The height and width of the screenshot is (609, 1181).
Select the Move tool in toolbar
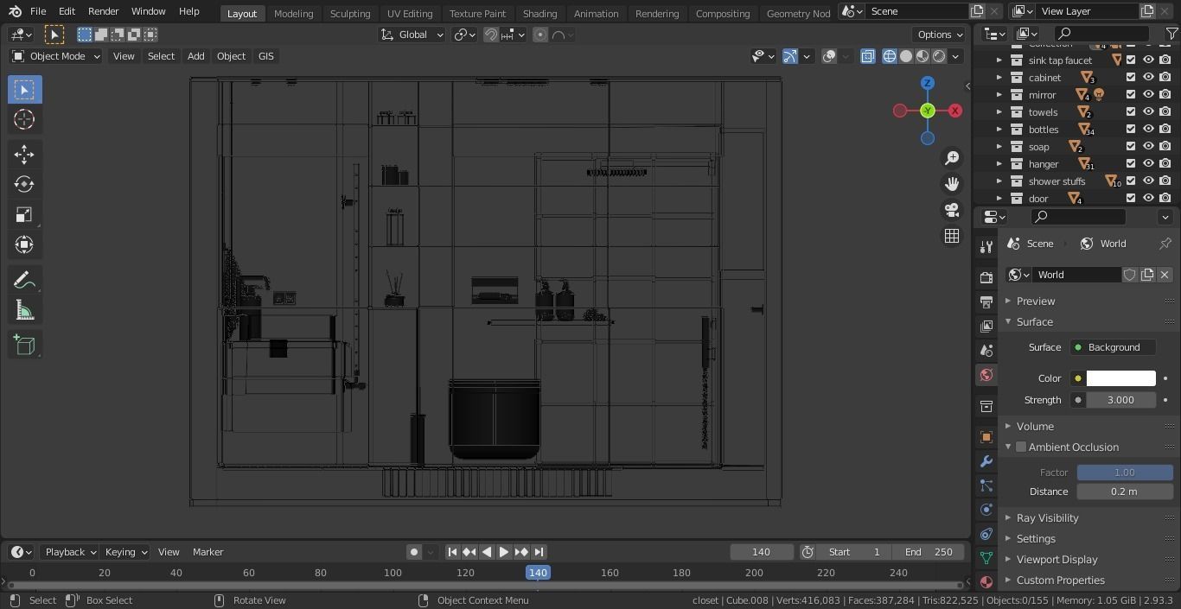tap(24, 155)
